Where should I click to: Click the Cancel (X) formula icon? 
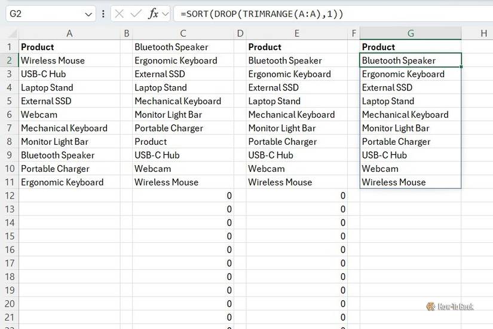[x=119, y=14]
